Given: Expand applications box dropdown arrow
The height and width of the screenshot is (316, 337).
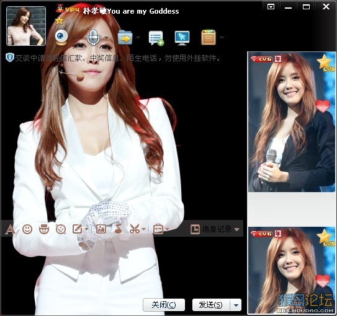Looking at the screenshot, I should (x=222, y=38).
